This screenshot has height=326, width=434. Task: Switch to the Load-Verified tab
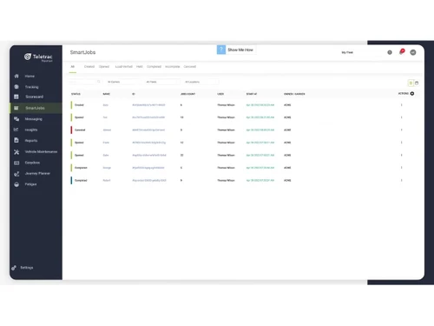124,67
